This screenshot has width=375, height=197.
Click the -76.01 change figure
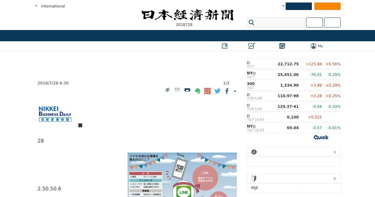316,74
